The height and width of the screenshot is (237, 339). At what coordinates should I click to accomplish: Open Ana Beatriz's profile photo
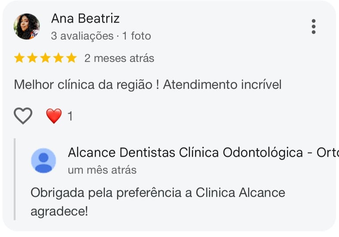coord(27,26)
